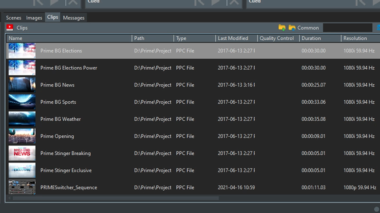This screenshot has height=213, width=380.
Task: Select the PRIMESwitcher_Sequence clip
Action: pos(68,187)
